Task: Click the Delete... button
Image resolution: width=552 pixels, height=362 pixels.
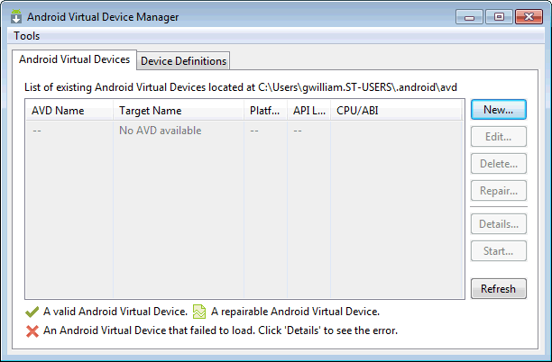Action: coord(499,164)
